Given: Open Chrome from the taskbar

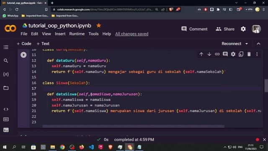Looking at the screenshot, I should (x=62, y=147).
